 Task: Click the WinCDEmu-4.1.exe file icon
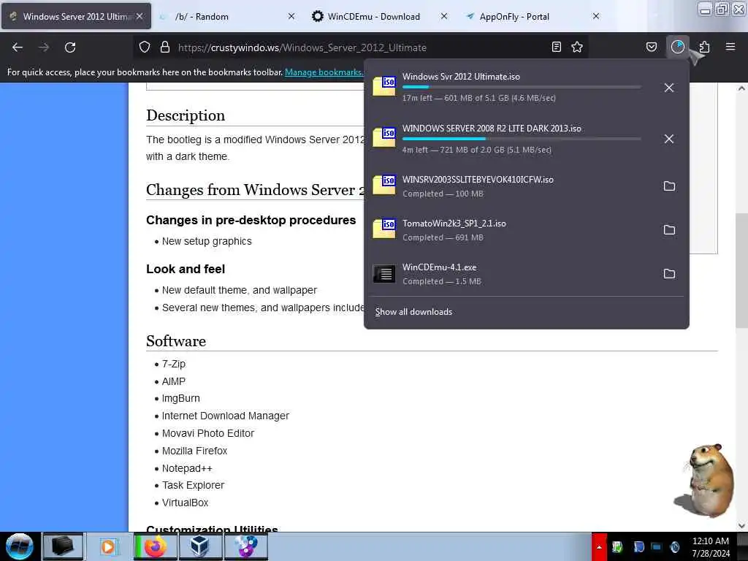pos(384,274)
